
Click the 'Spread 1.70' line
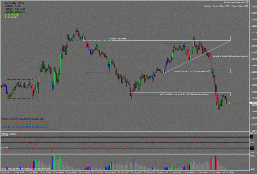coord(12,6)
